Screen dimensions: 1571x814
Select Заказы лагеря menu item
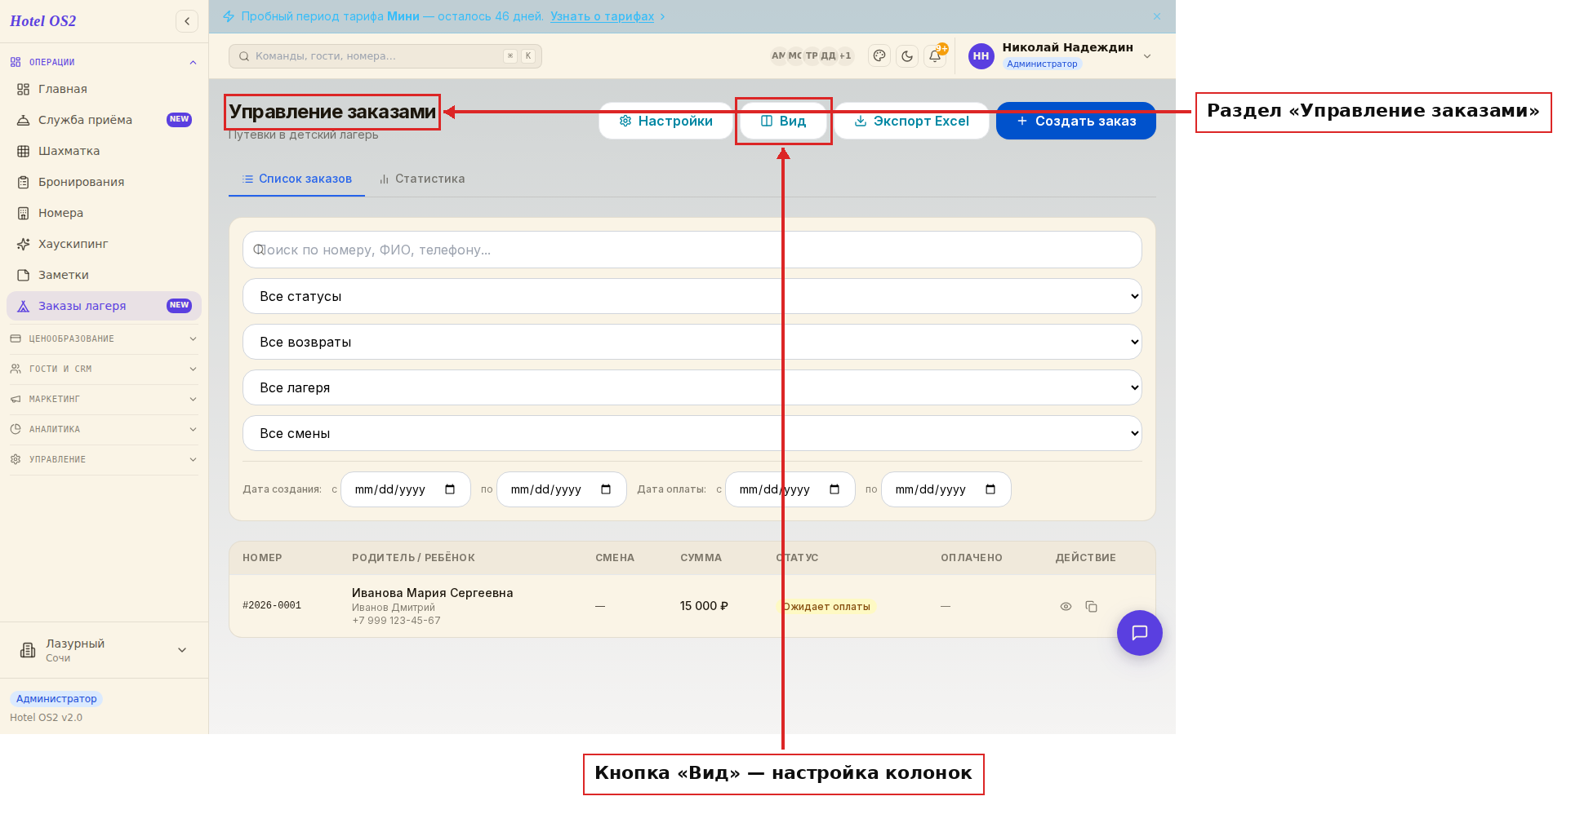104,306
